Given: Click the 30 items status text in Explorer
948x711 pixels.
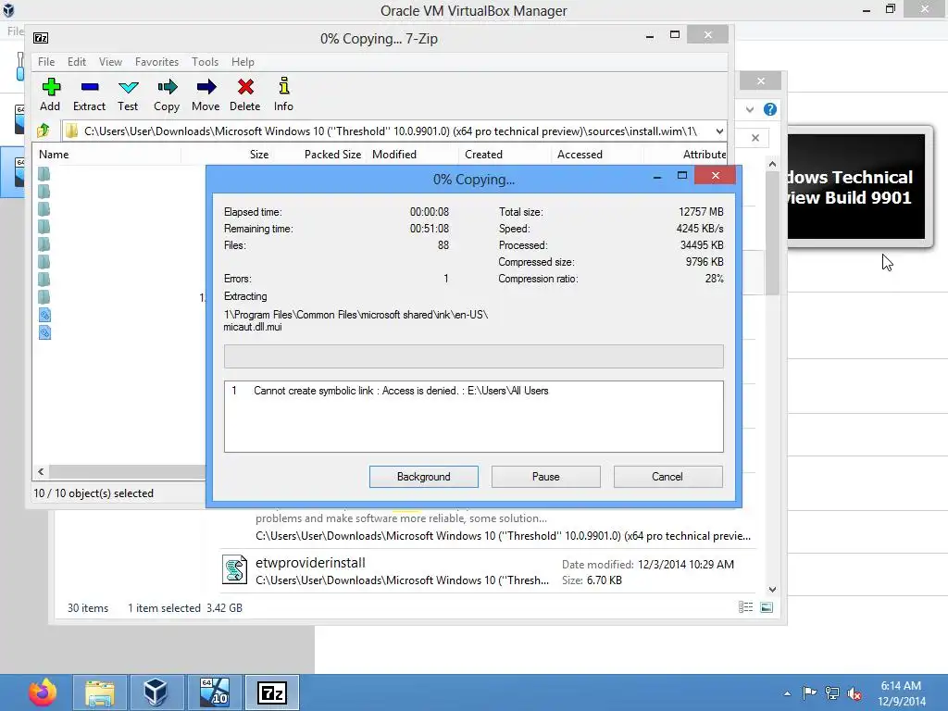Looking at the screenshot, I should click(88, 607).
